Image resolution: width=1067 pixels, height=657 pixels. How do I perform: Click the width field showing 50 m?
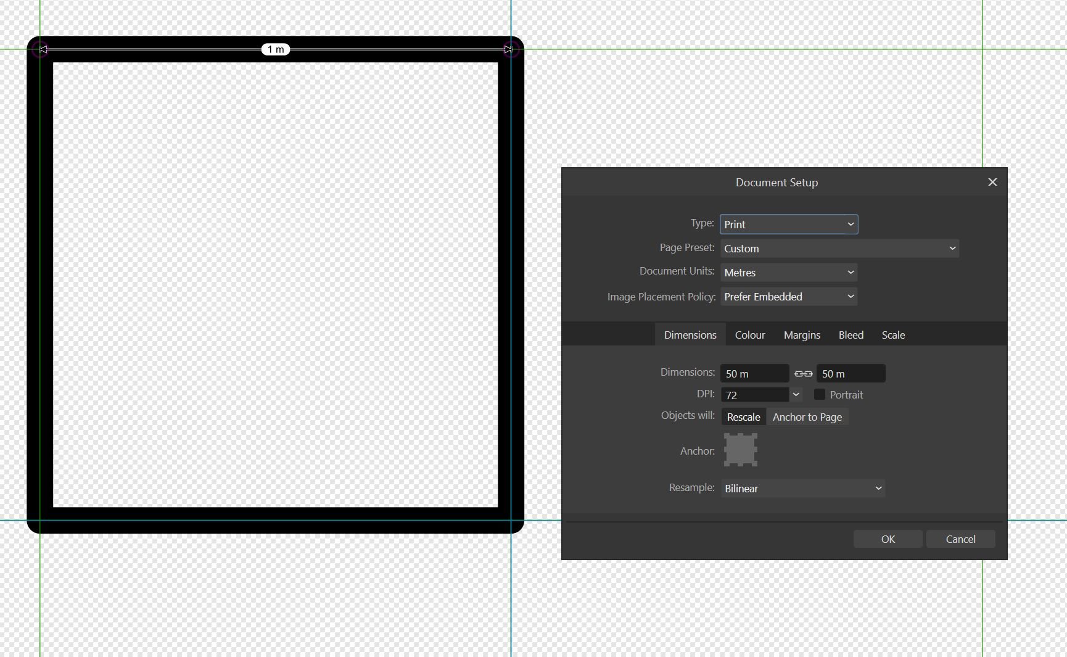755,373
